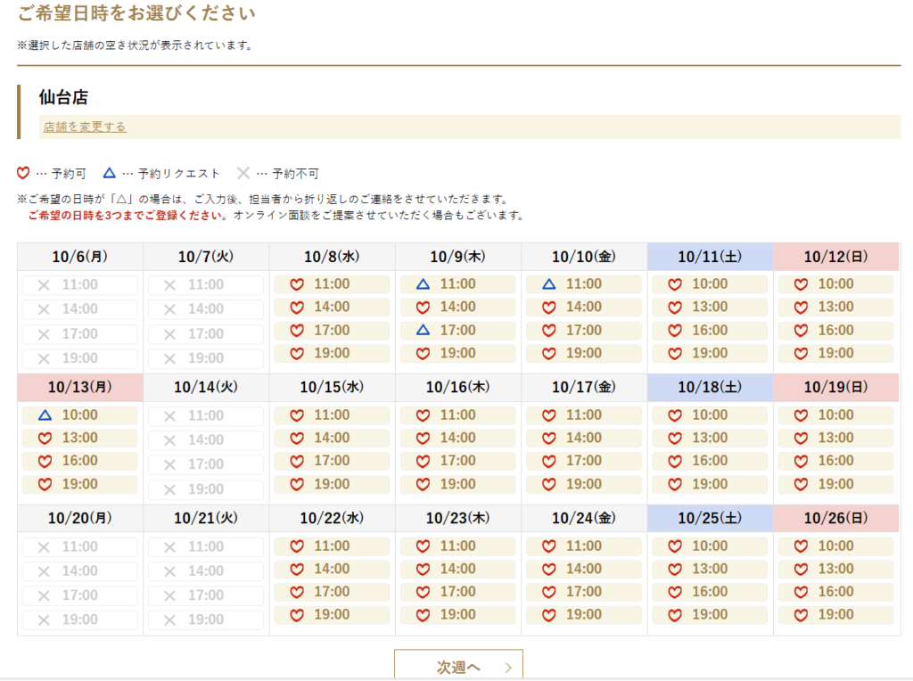Select 10/18 (土) 13:00 time slot

[710, 438]
